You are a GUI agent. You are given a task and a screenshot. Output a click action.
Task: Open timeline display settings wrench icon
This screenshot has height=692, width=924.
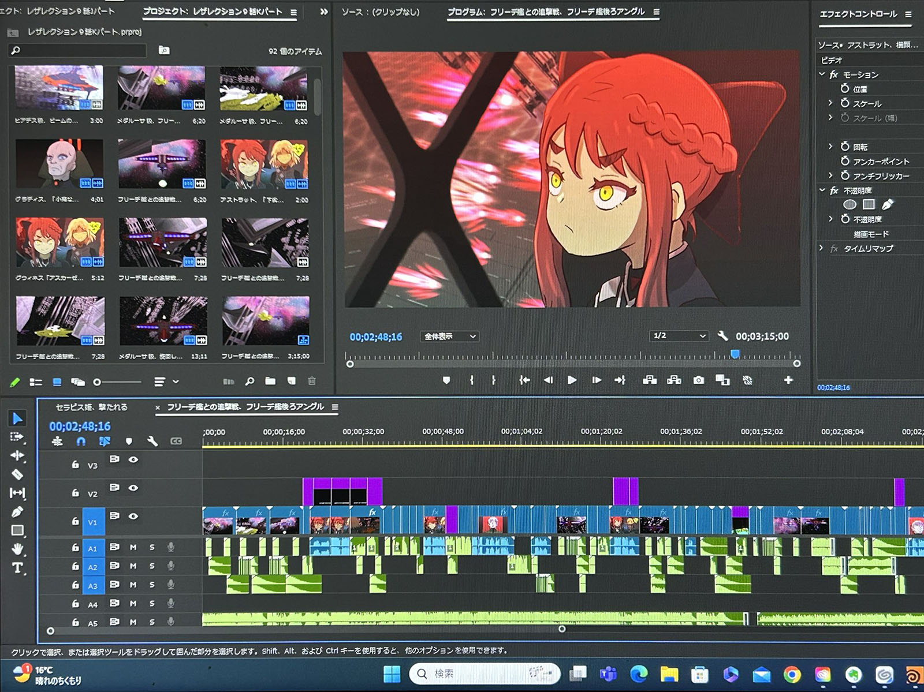pos(152,442)
